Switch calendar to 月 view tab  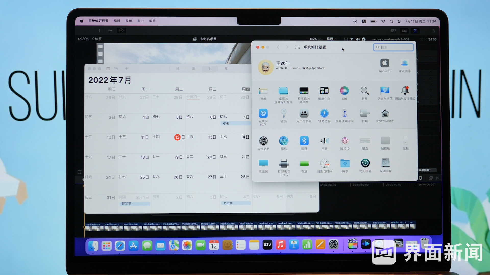pyautogui.click(x=210, y=68)
